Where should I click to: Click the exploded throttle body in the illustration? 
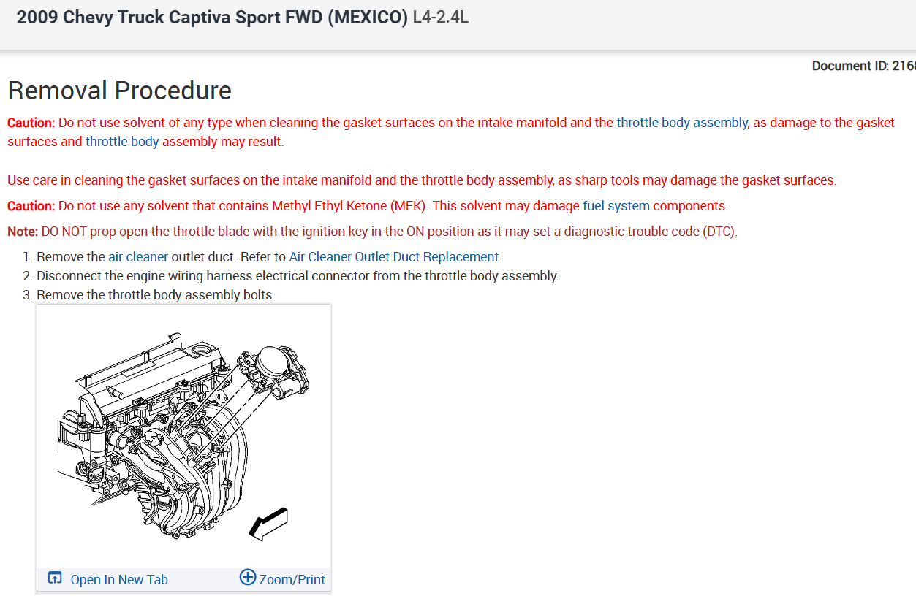tap(273, 378)
